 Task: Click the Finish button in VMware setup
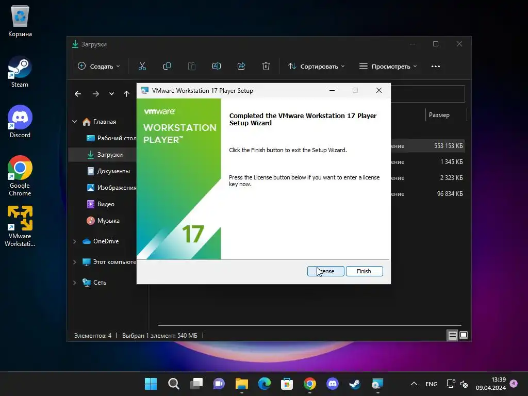coord(365,271)
